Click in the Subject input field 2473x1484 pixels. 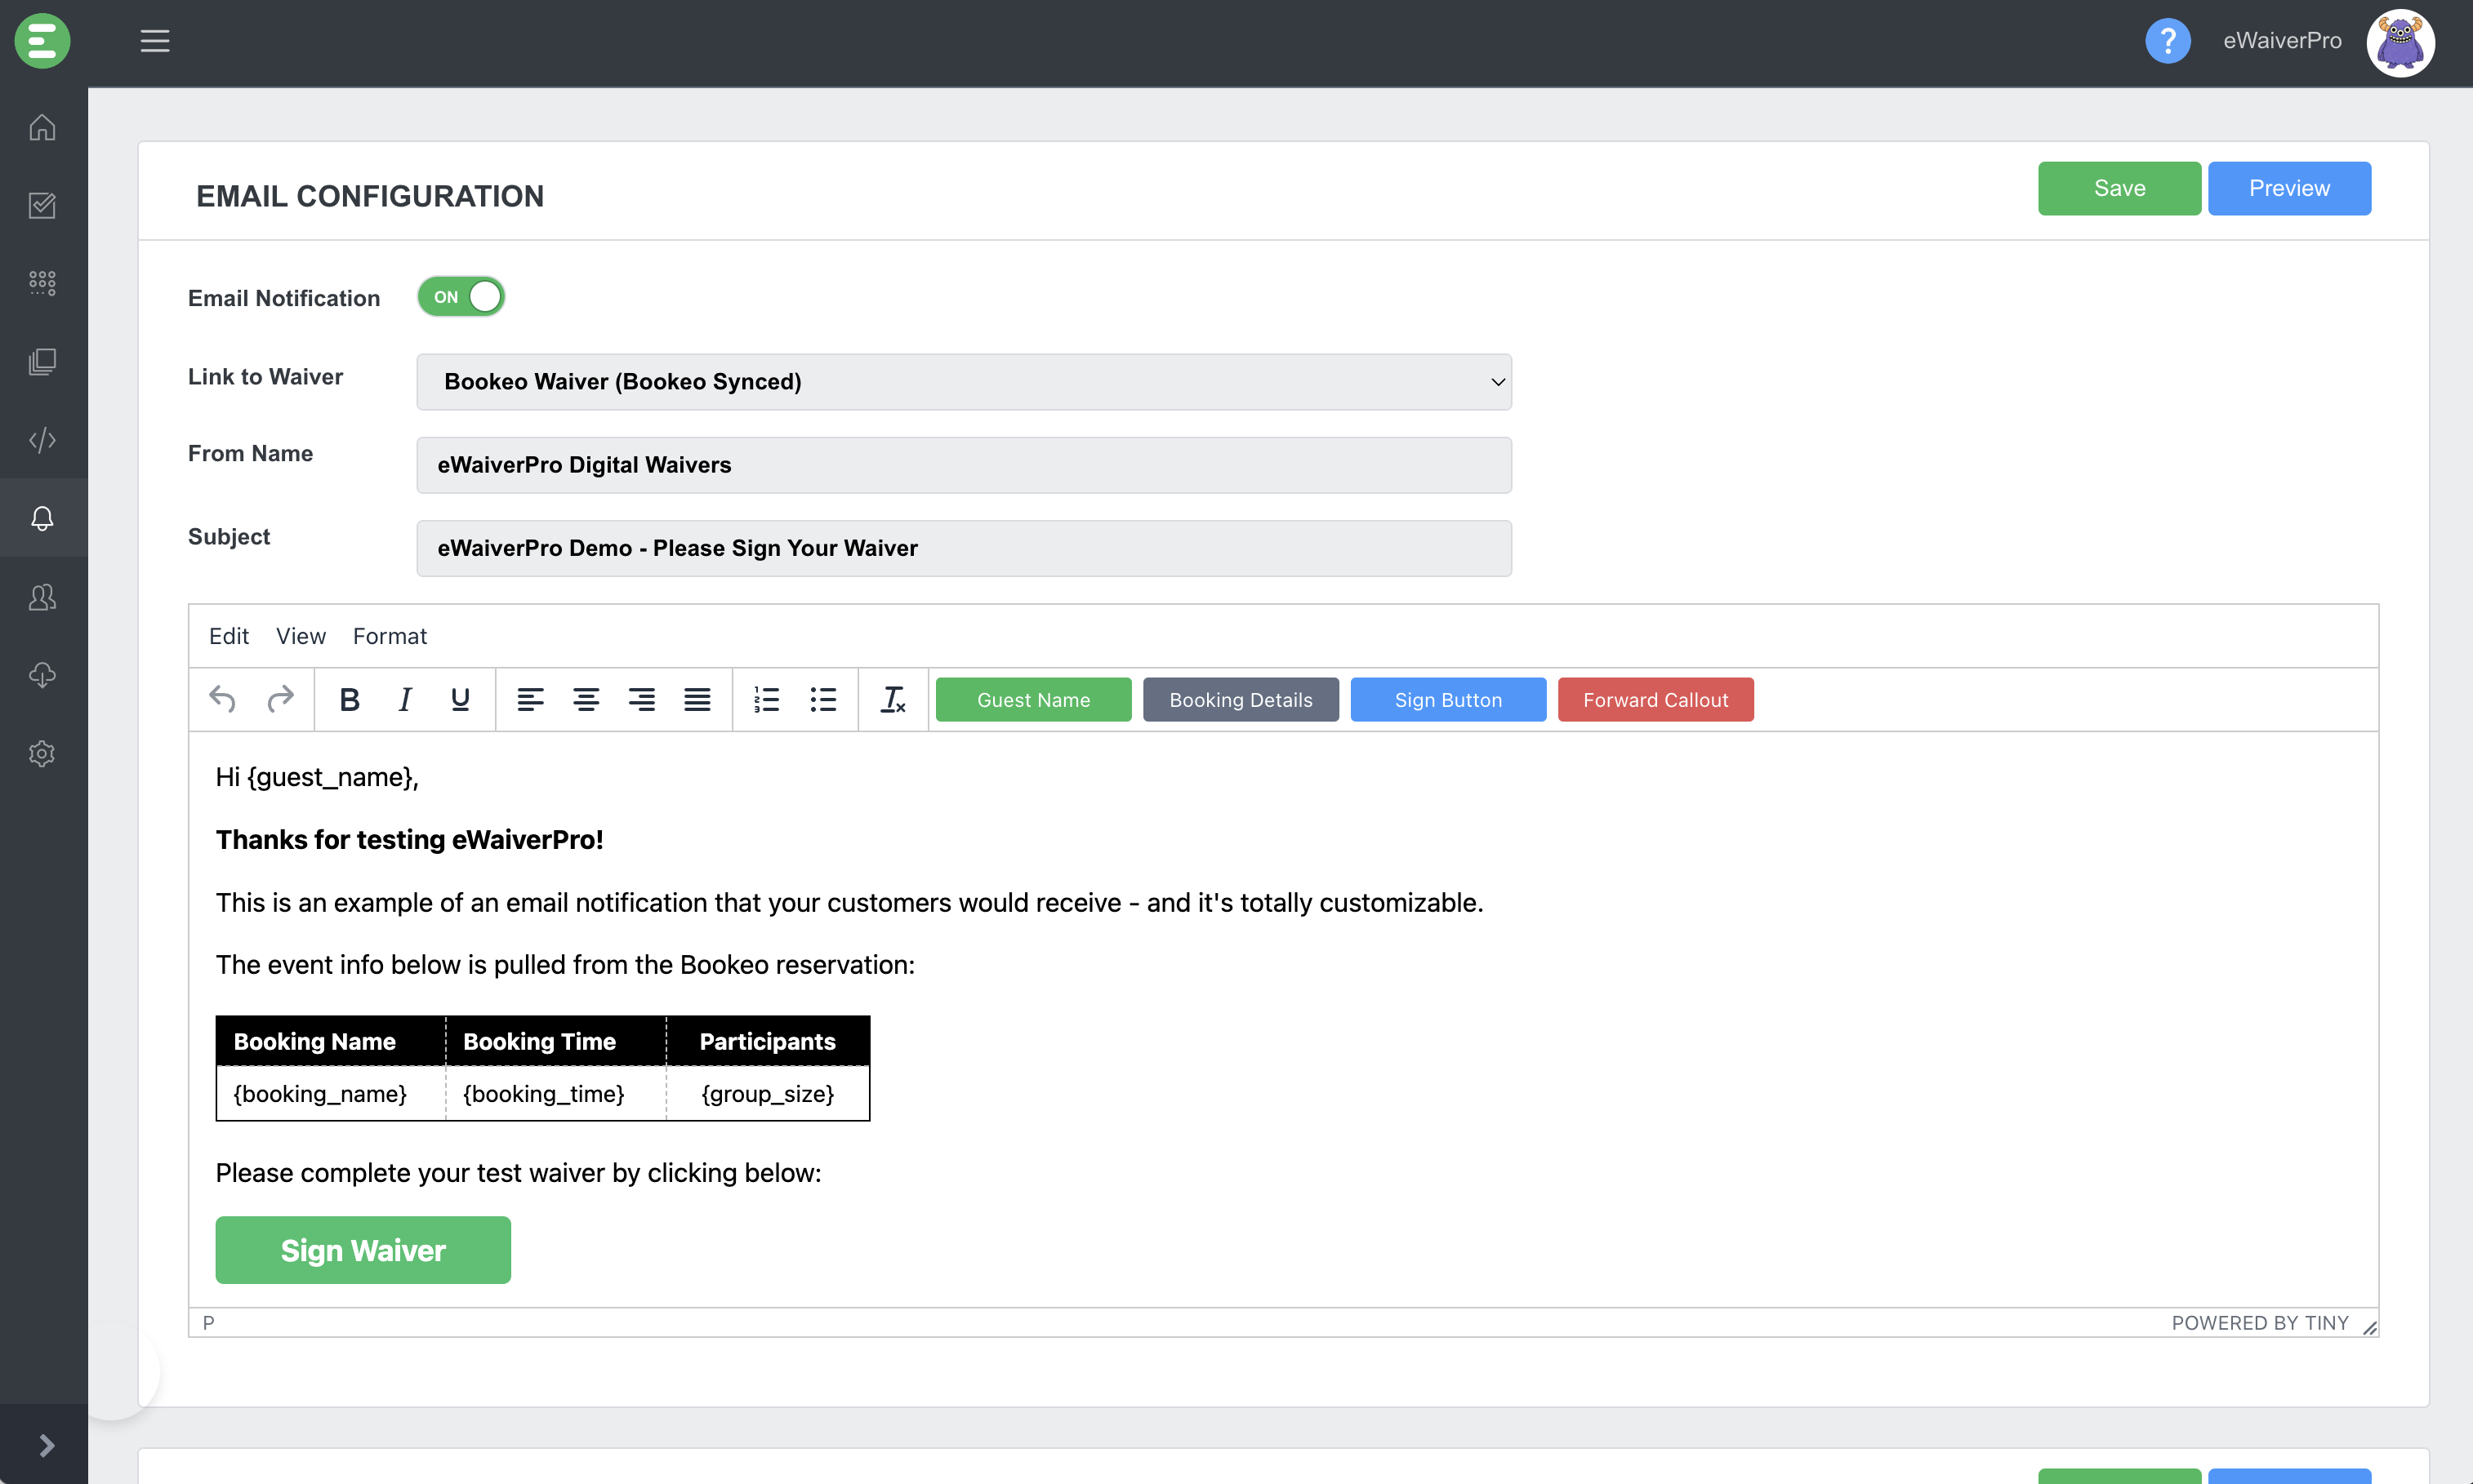point(964,548)
